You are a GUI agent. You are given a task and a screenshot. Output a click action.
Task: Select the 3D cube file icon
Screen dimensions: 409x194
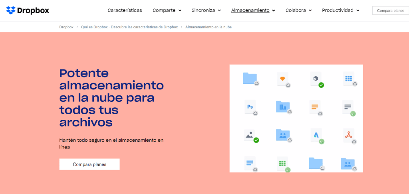click(316, 79)
